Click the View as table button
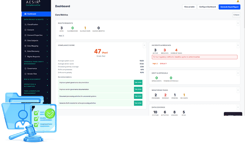 [189, 7]
